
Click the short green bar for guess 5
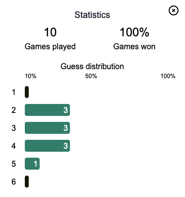tap(32, 164)
